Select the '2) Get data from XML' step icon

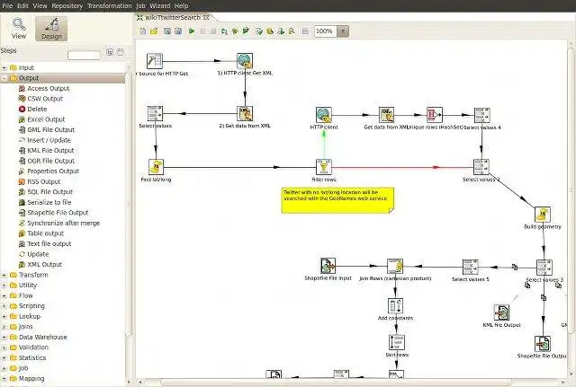point(245,114)
